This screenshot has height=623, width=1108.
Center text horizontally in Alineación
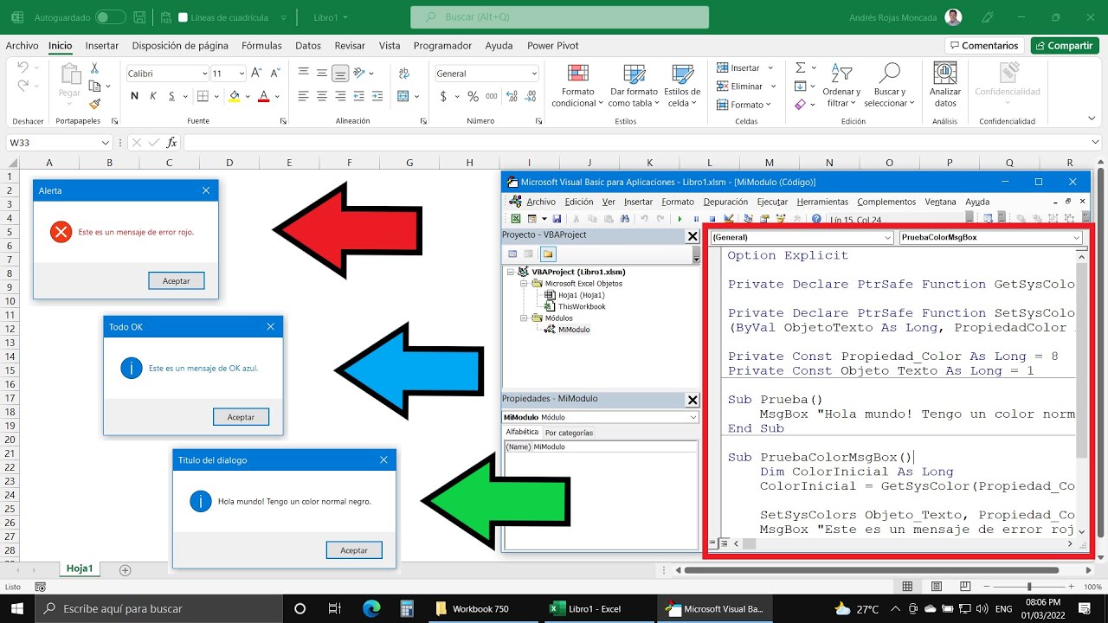321,96
